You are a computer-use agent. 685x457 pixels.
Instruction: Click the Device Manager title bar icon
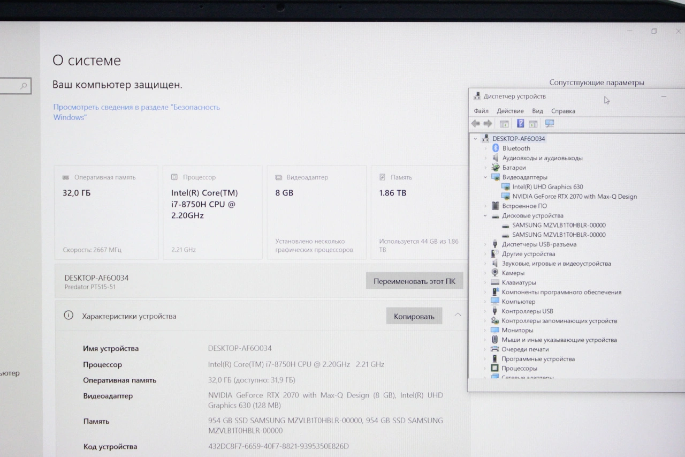click(477, 96)
